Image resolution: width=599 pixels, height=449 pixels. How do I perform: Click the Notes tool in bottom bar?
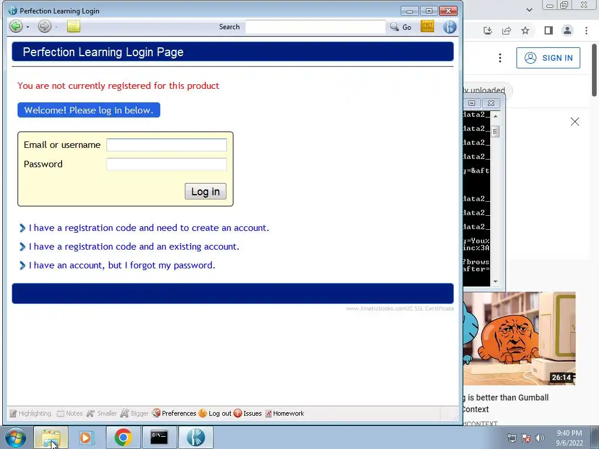point(70,413)
